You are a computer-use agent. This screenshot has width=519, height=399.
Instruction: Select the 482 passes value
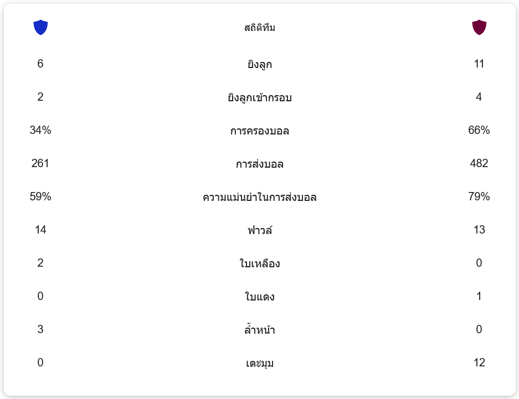479,163
